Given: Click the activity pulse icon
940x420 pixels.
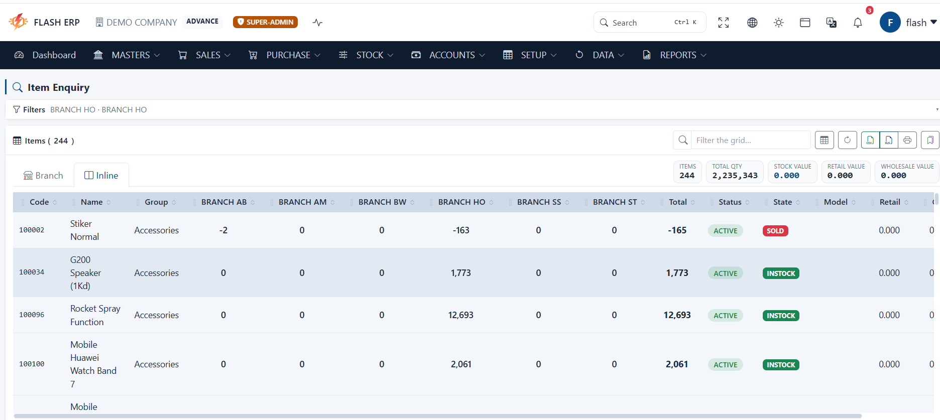Looking at the screenshot, I should (x=317, y=23).
